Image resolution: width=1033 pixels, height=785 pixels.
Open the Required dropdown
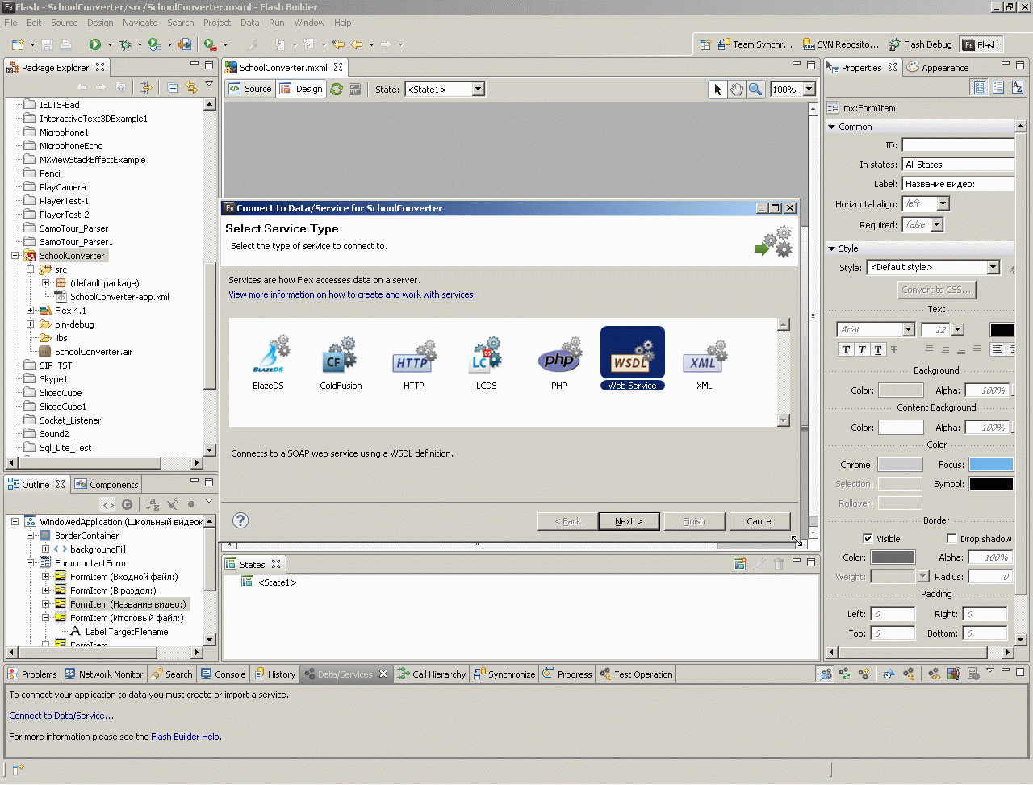click(x=936, y=224)
